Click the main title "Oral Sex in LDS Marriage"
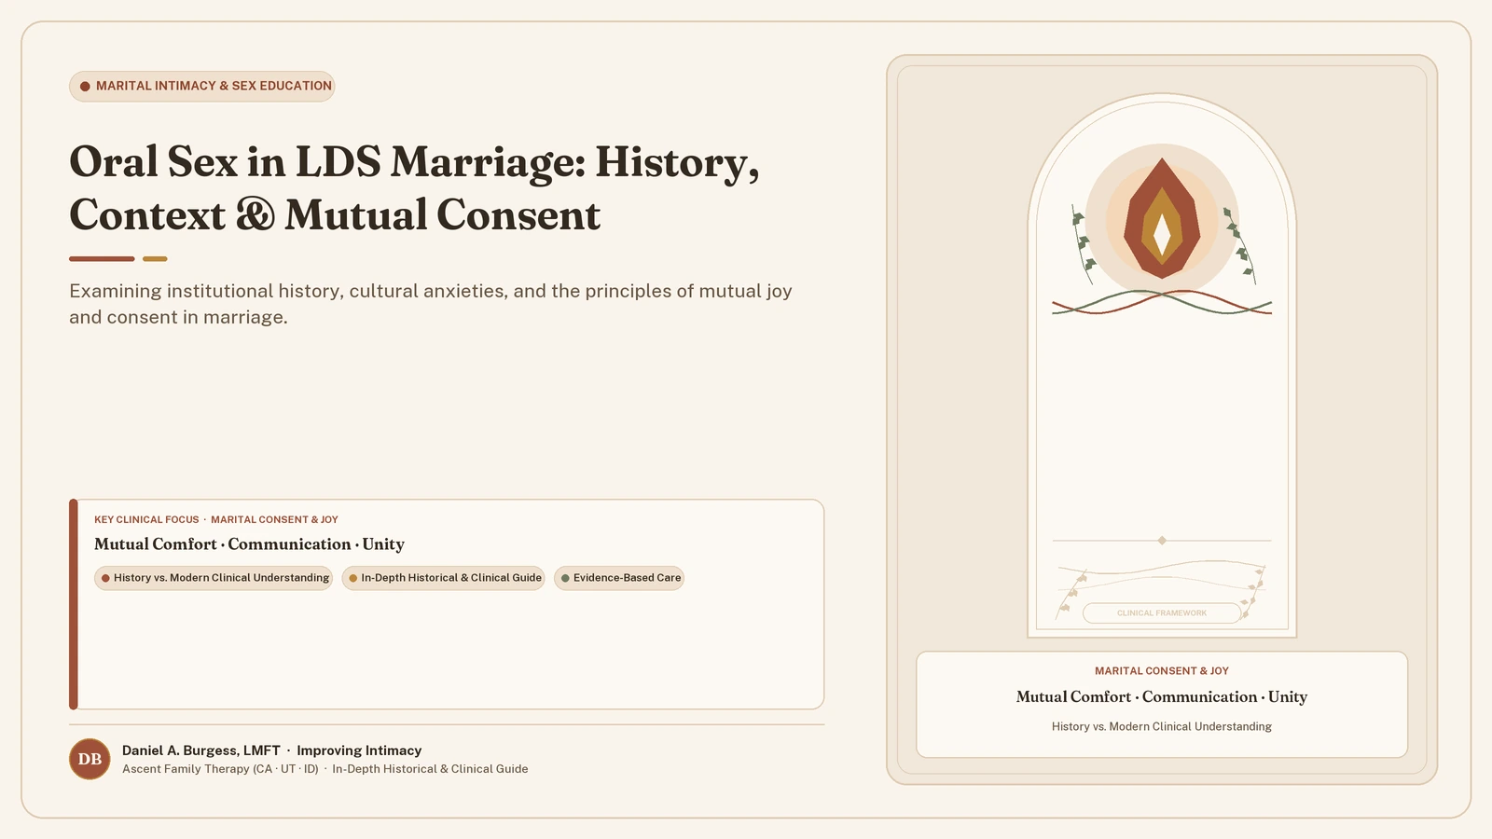 pos(415,188)
